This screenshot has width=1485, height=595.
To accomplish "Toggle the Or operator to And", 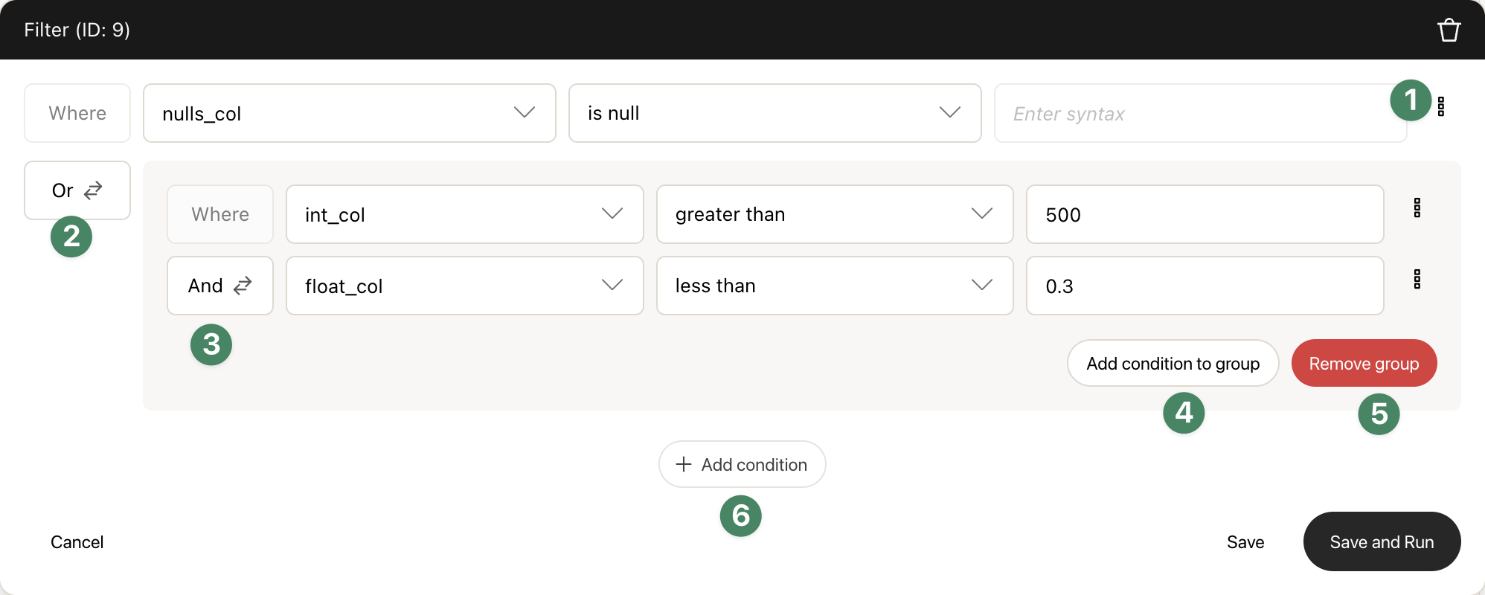I will pos(77,190).
